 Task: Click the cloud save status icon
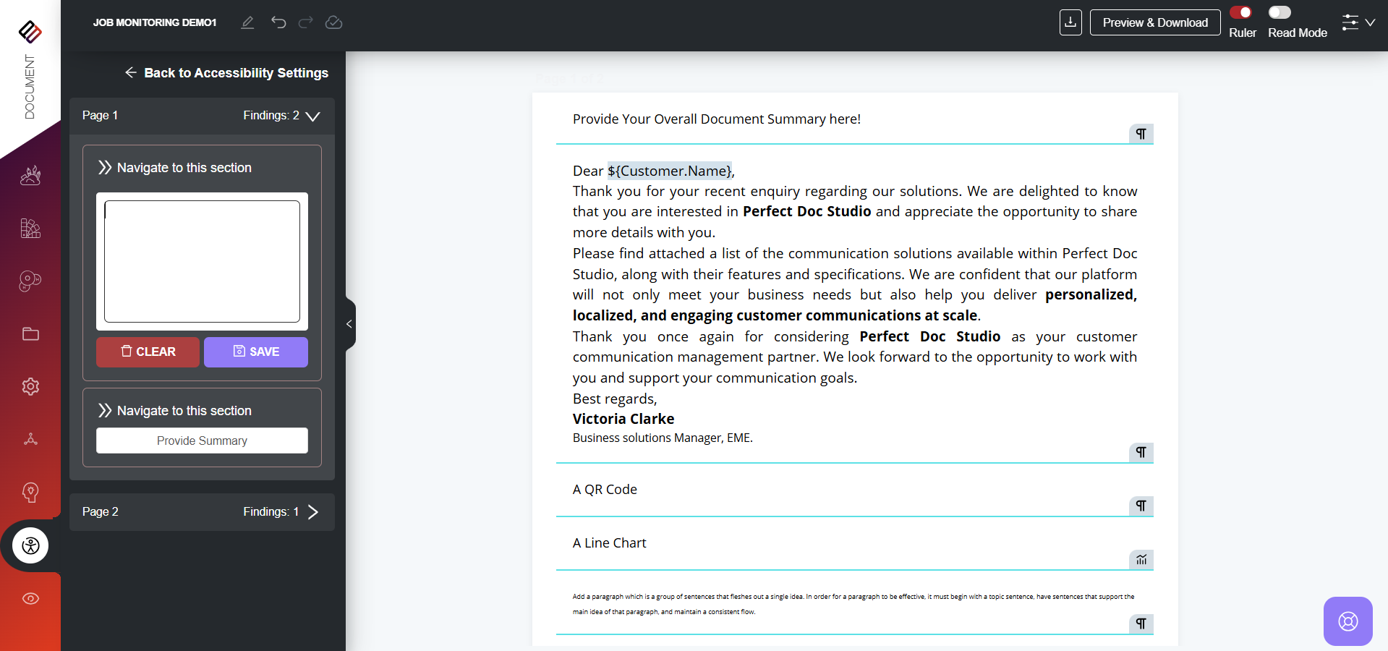pyautogui.click(x=333, y=22)
